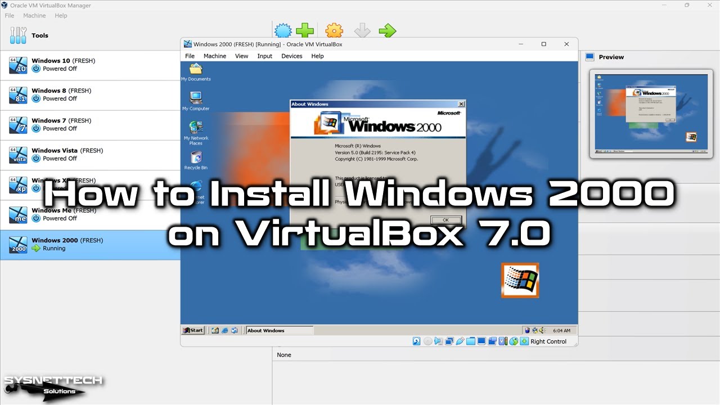Screen dimensions: 720x405
Task: Click the VM Preview thumbnail
Action: 652,114
